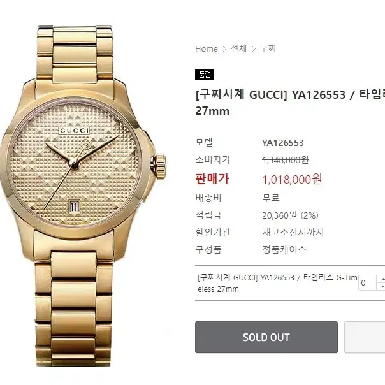Click the sale price 1,018,000원

(x=292, y=179)
